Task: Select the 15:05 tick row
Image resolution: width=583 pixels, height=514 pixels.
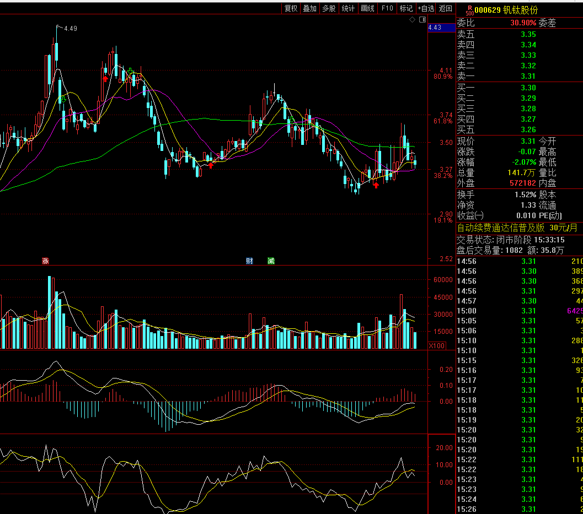Action: [520, 321]
